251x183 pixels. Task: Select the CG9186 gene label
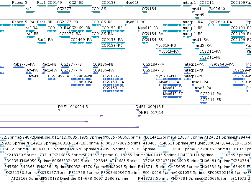tap(99, 9)
